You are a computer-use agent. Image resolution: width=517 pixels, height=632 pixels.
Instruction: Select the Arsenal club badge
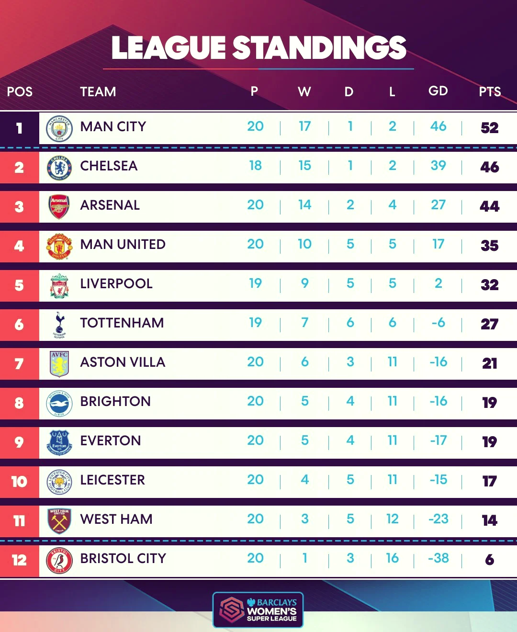pos(59,207)
